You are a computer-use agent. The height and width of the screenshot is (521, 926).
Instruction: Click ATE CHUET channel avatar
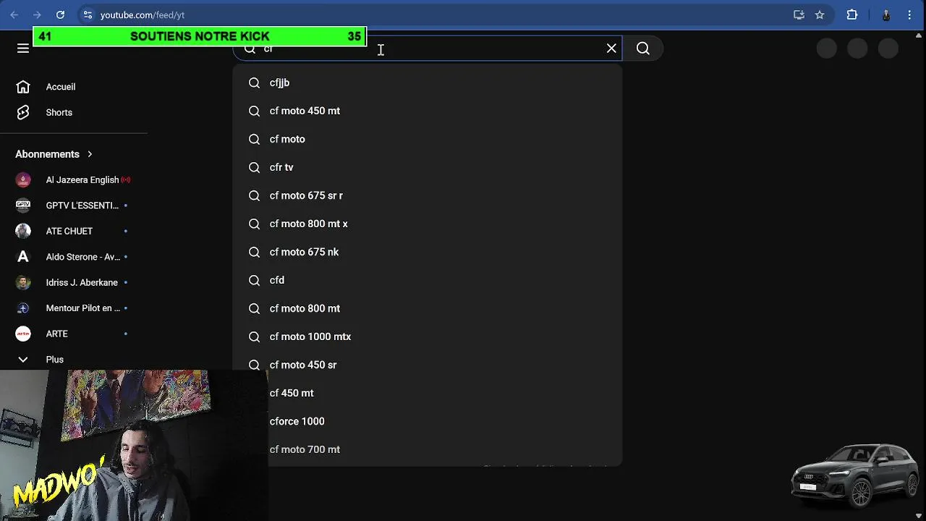point(23,232)
